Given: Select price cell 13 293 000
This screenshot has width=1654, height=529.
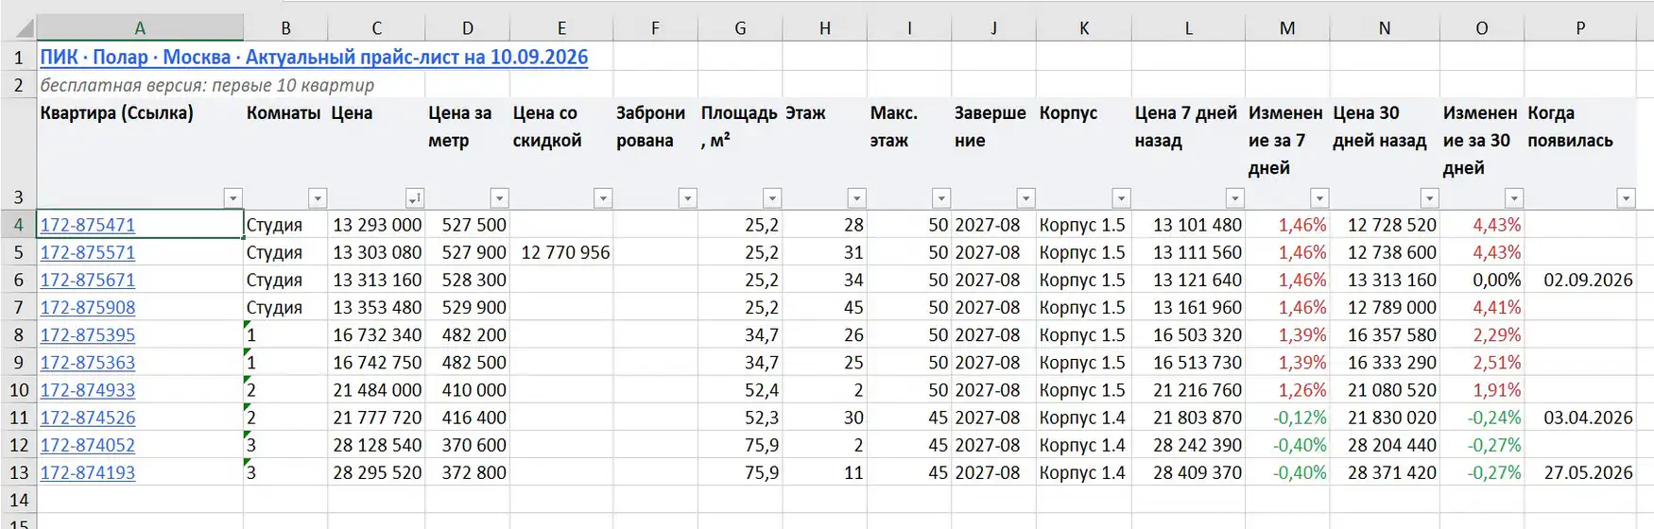Looking at the screenshot, I should coord(376,225).
